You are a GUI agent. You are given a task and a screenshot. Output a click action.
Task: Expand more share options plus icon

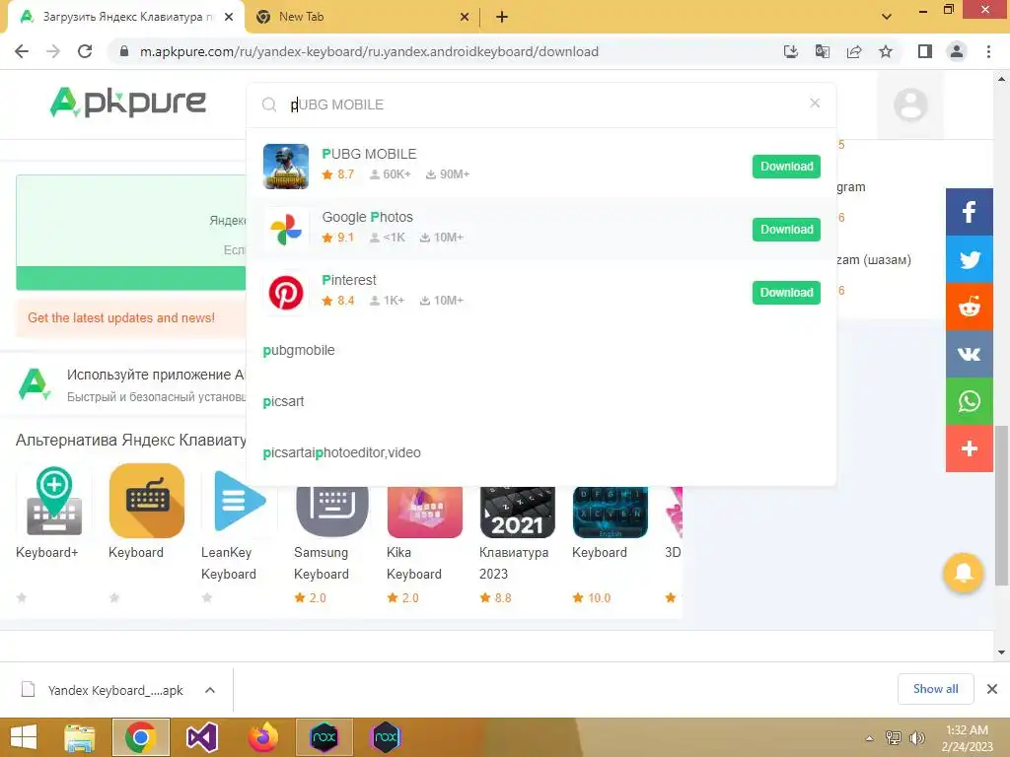pos(970,448)
